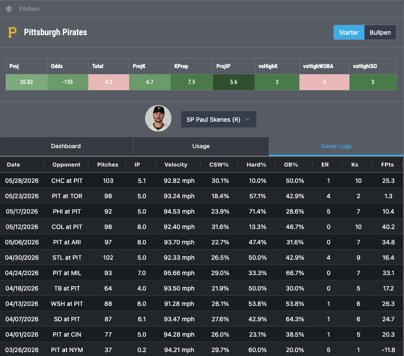Click the 40.2 FPts value
The width and height of the screenshot is (404, 356).
click(388, 227)
